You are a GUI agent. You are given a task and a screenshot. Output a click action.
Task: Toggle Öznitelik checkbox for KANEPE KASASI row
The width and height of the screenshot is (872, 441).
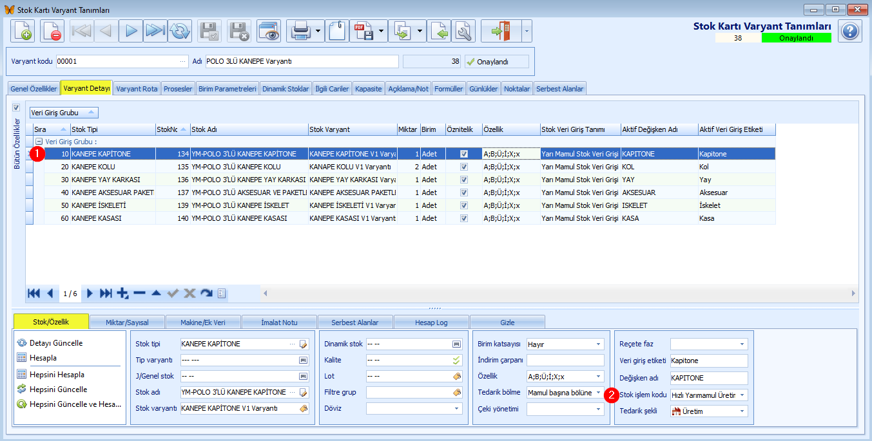point(464,218)
